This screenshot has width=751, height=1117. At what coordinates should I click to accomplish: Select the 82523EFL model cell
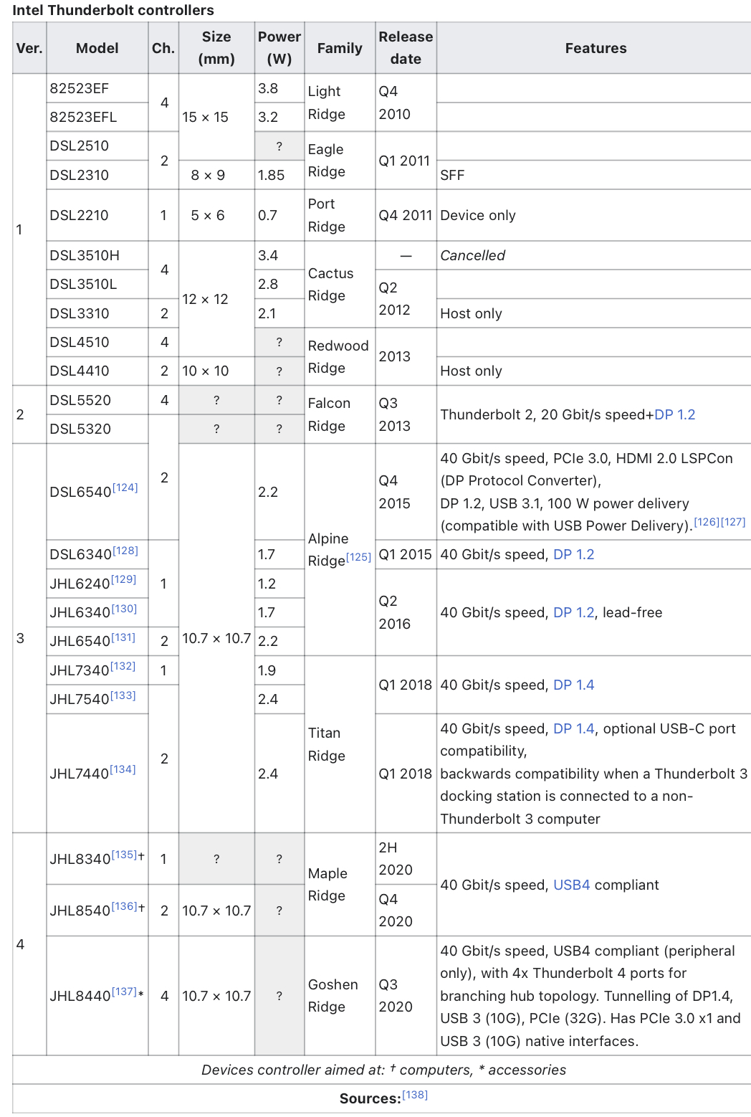click(97, 117)
